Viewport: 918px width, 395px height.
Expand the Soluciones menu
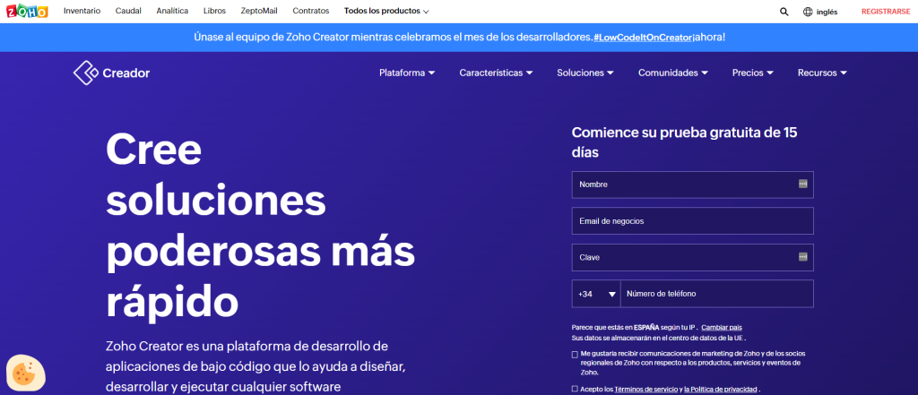tap(585, 73)
